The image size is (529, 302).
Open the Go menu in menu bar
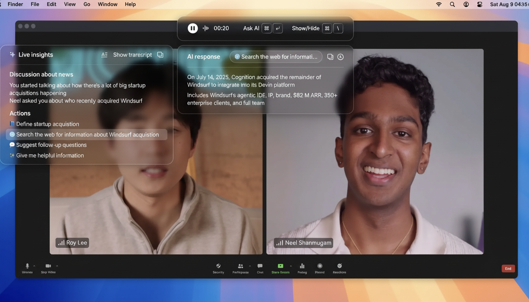[x=87, y=4]
